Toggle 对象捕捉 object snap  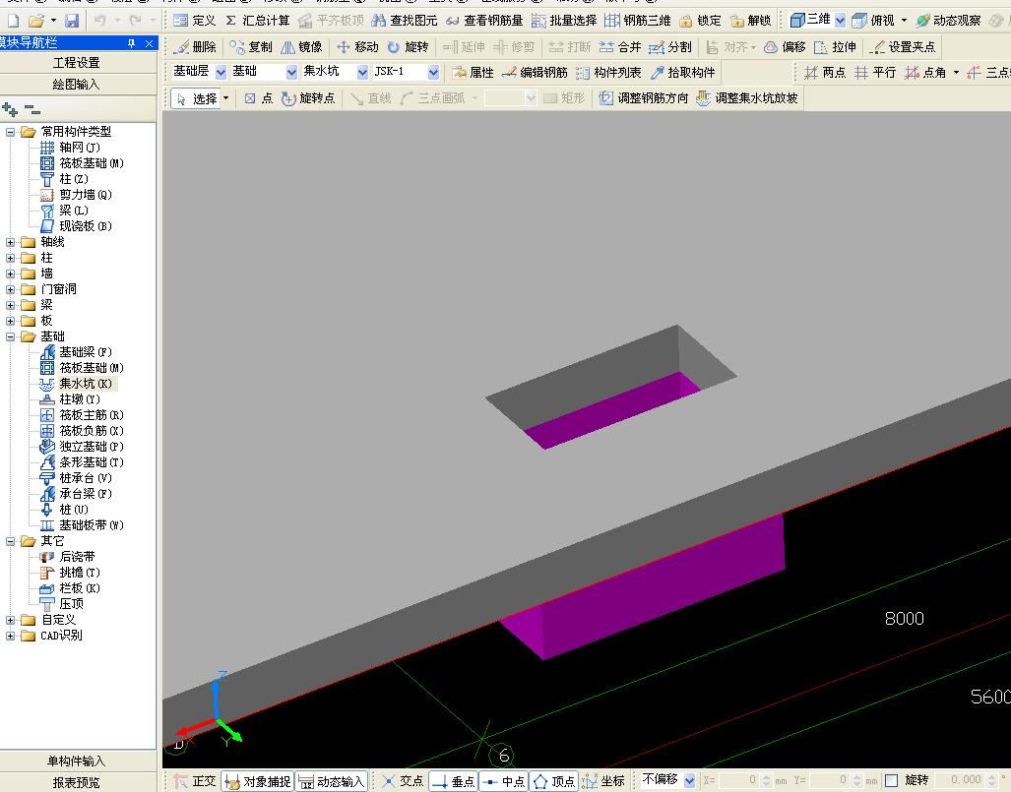257,781
